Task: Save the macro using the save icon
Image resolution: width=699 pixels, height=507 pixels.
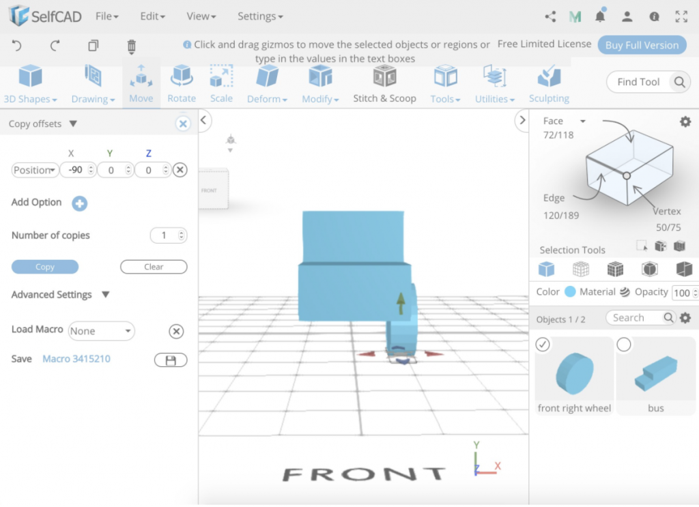Action: tap(171, 360)
